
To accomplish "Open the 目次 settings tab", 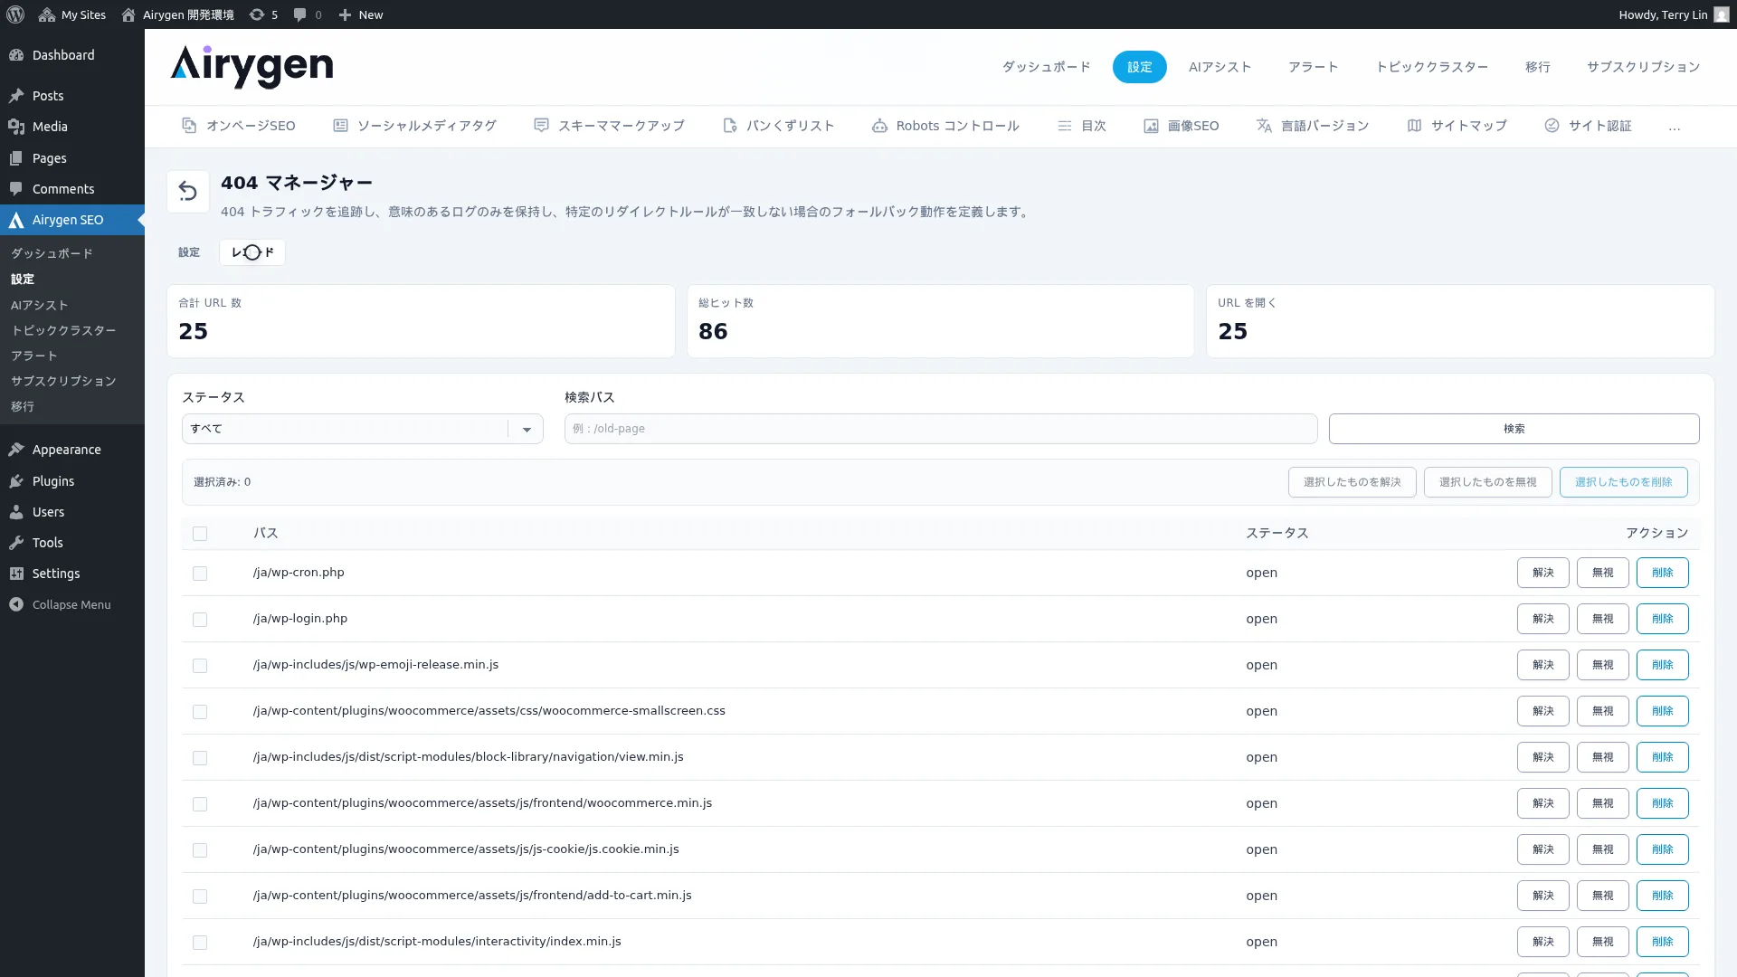I will click(x=1082, y=126).
